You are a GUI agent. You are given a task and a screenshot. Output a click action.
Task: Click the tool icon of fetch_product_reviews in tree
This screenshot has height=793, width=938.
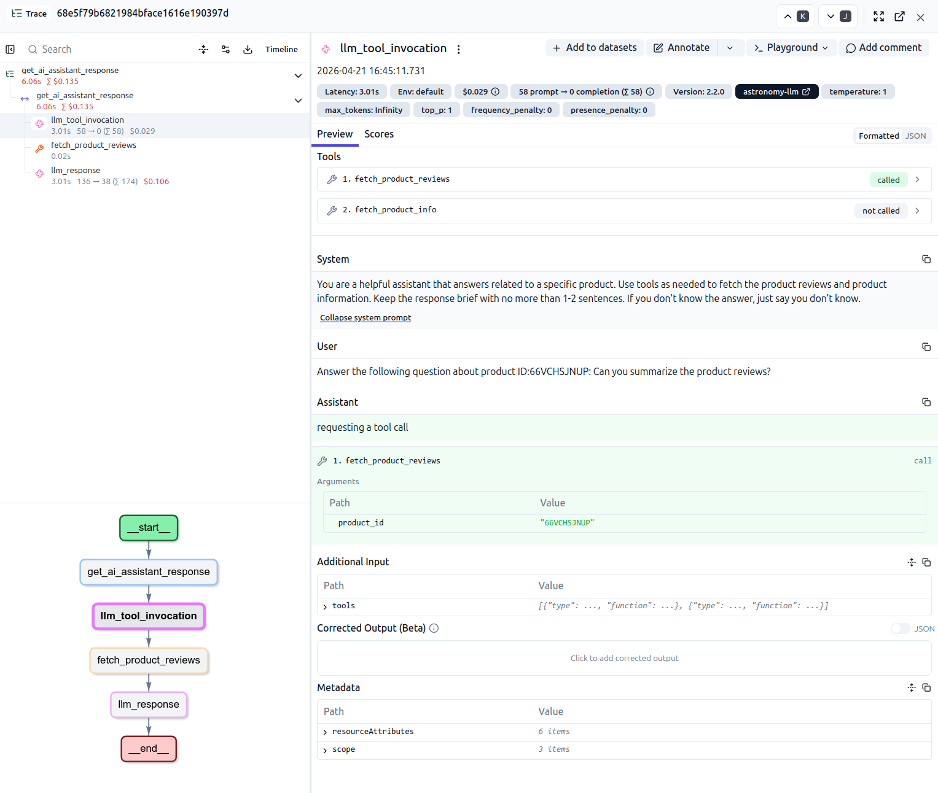point(39,149)
